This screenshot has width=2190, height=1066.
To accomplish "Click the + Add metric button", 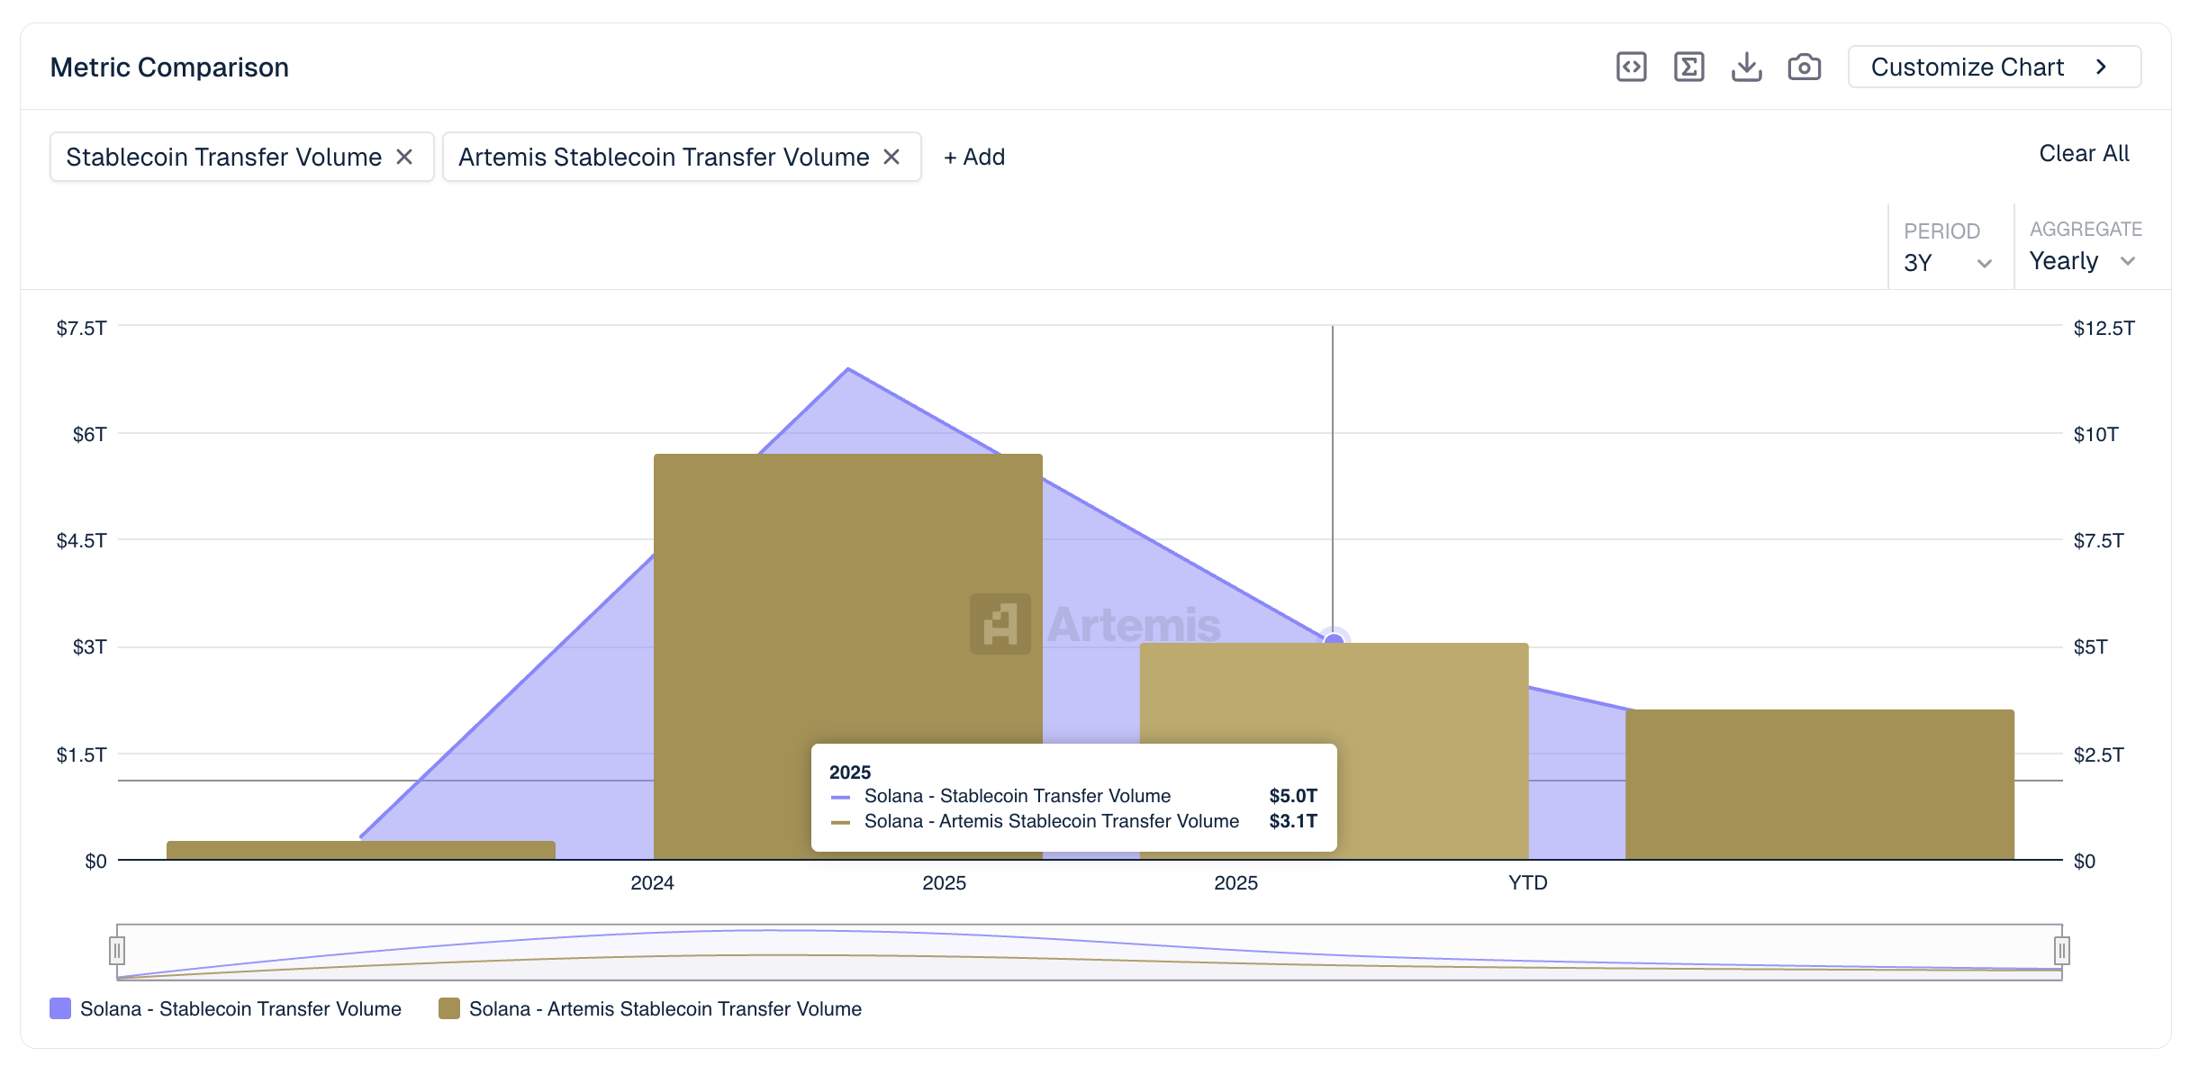I will pyautogui.click(x=973, y=156).
